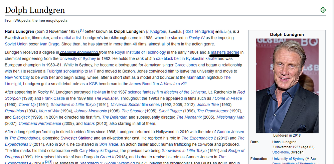Viewport: 334px width, 164px height.
Task: Play pronunciation via the speaker icon
Action: 217,32
